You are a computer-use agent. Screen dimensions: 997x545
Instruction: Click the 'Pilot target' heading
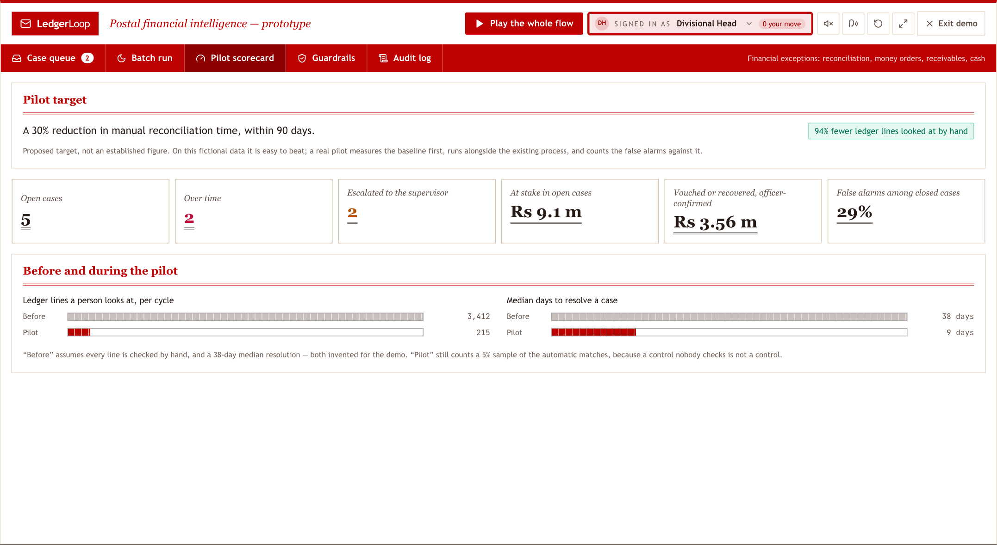(55, 100)
